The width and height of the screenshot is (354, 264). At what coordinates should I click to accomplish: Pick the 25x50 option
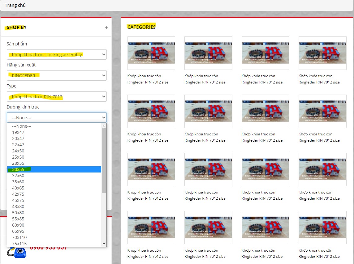54,157
